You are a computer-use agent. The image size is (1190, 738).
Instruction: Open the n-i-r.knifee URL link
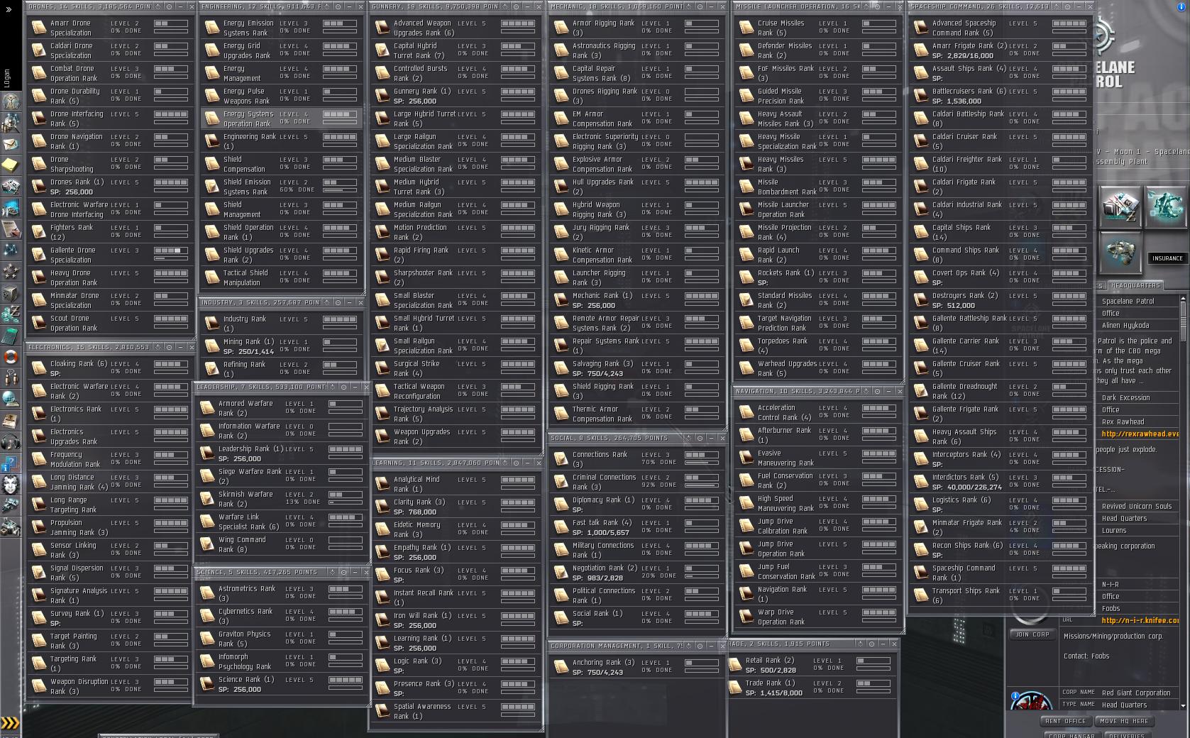point(1140,620)
